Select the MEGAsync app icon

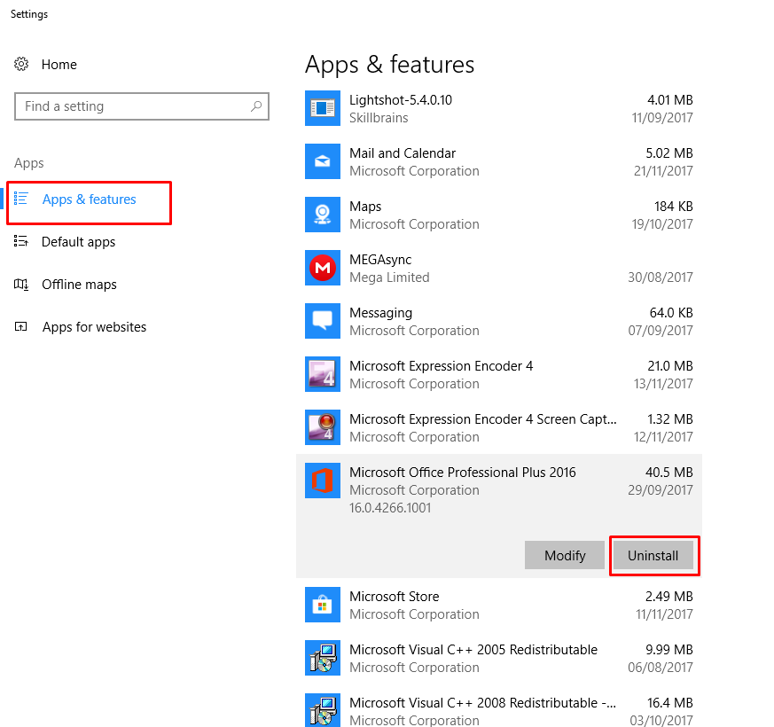[x=323, y=268]
